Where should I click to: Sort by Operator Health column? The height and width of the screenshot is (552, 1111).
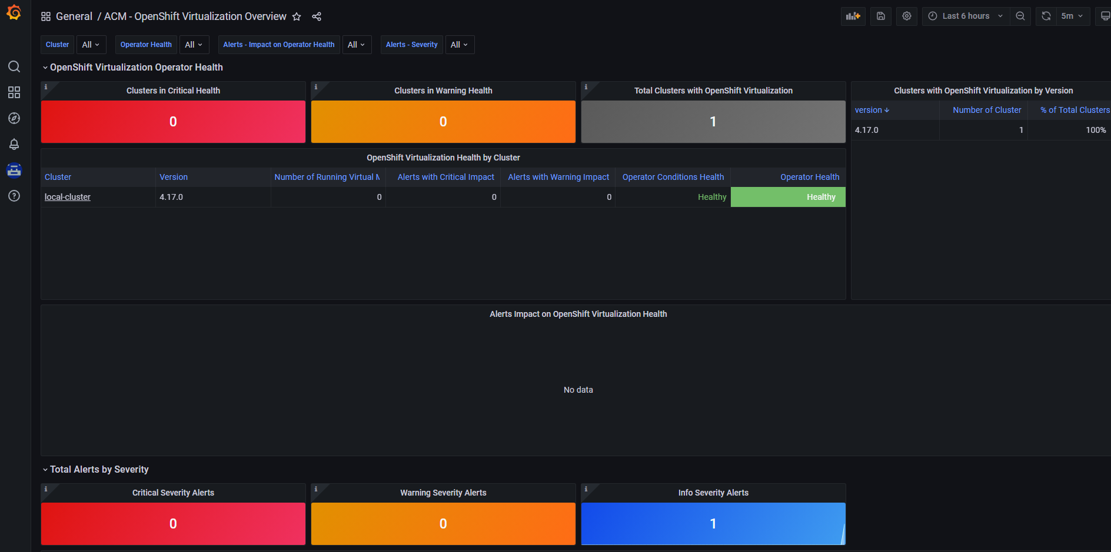tap(810, 177)
